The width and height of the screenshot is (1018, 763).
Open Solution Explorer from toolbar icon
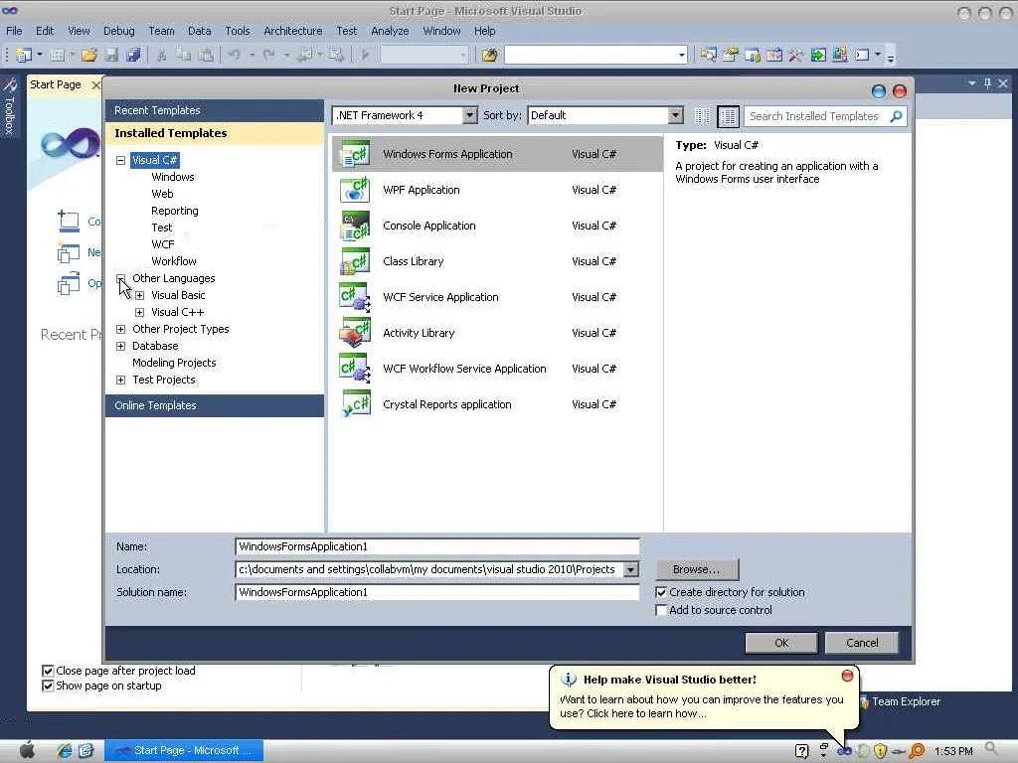[708, 56]
